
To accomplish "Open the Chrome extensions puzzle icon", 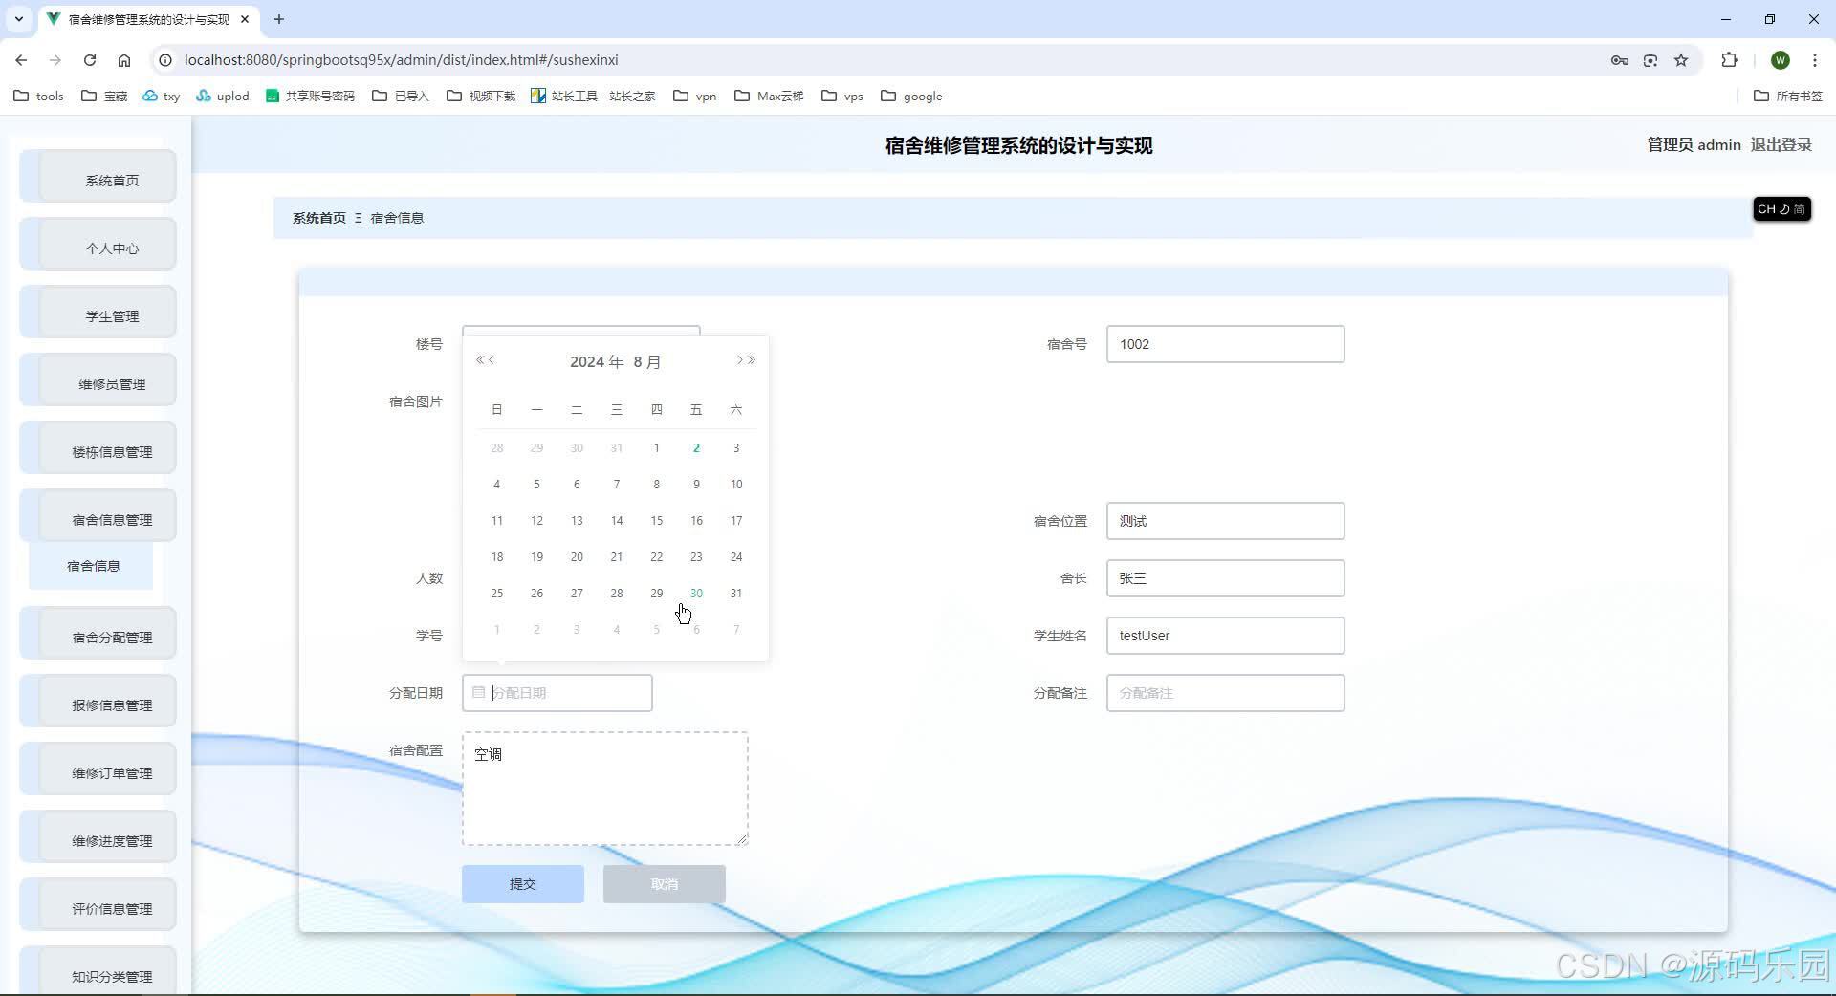I will 1730,59.
